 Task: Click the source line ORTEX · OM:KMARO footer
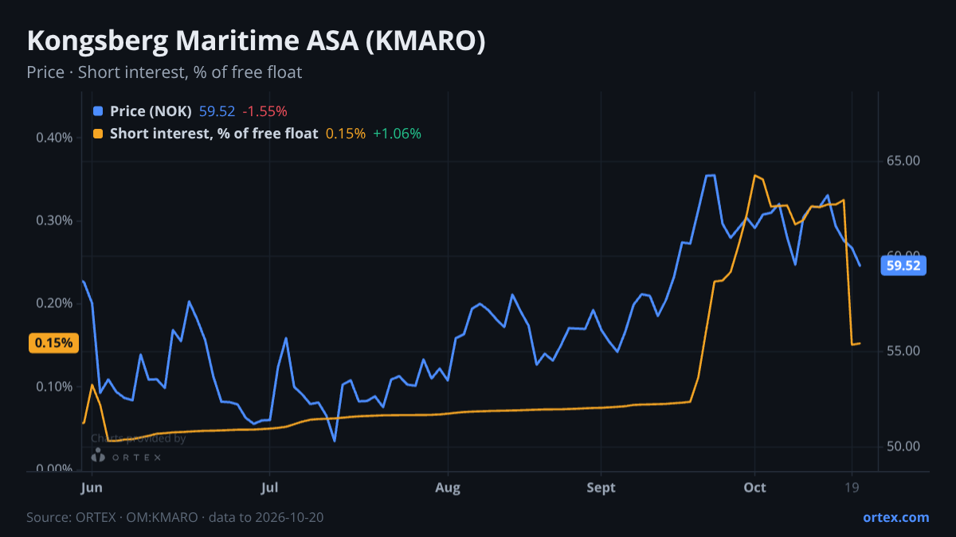[x=175, y=517]
